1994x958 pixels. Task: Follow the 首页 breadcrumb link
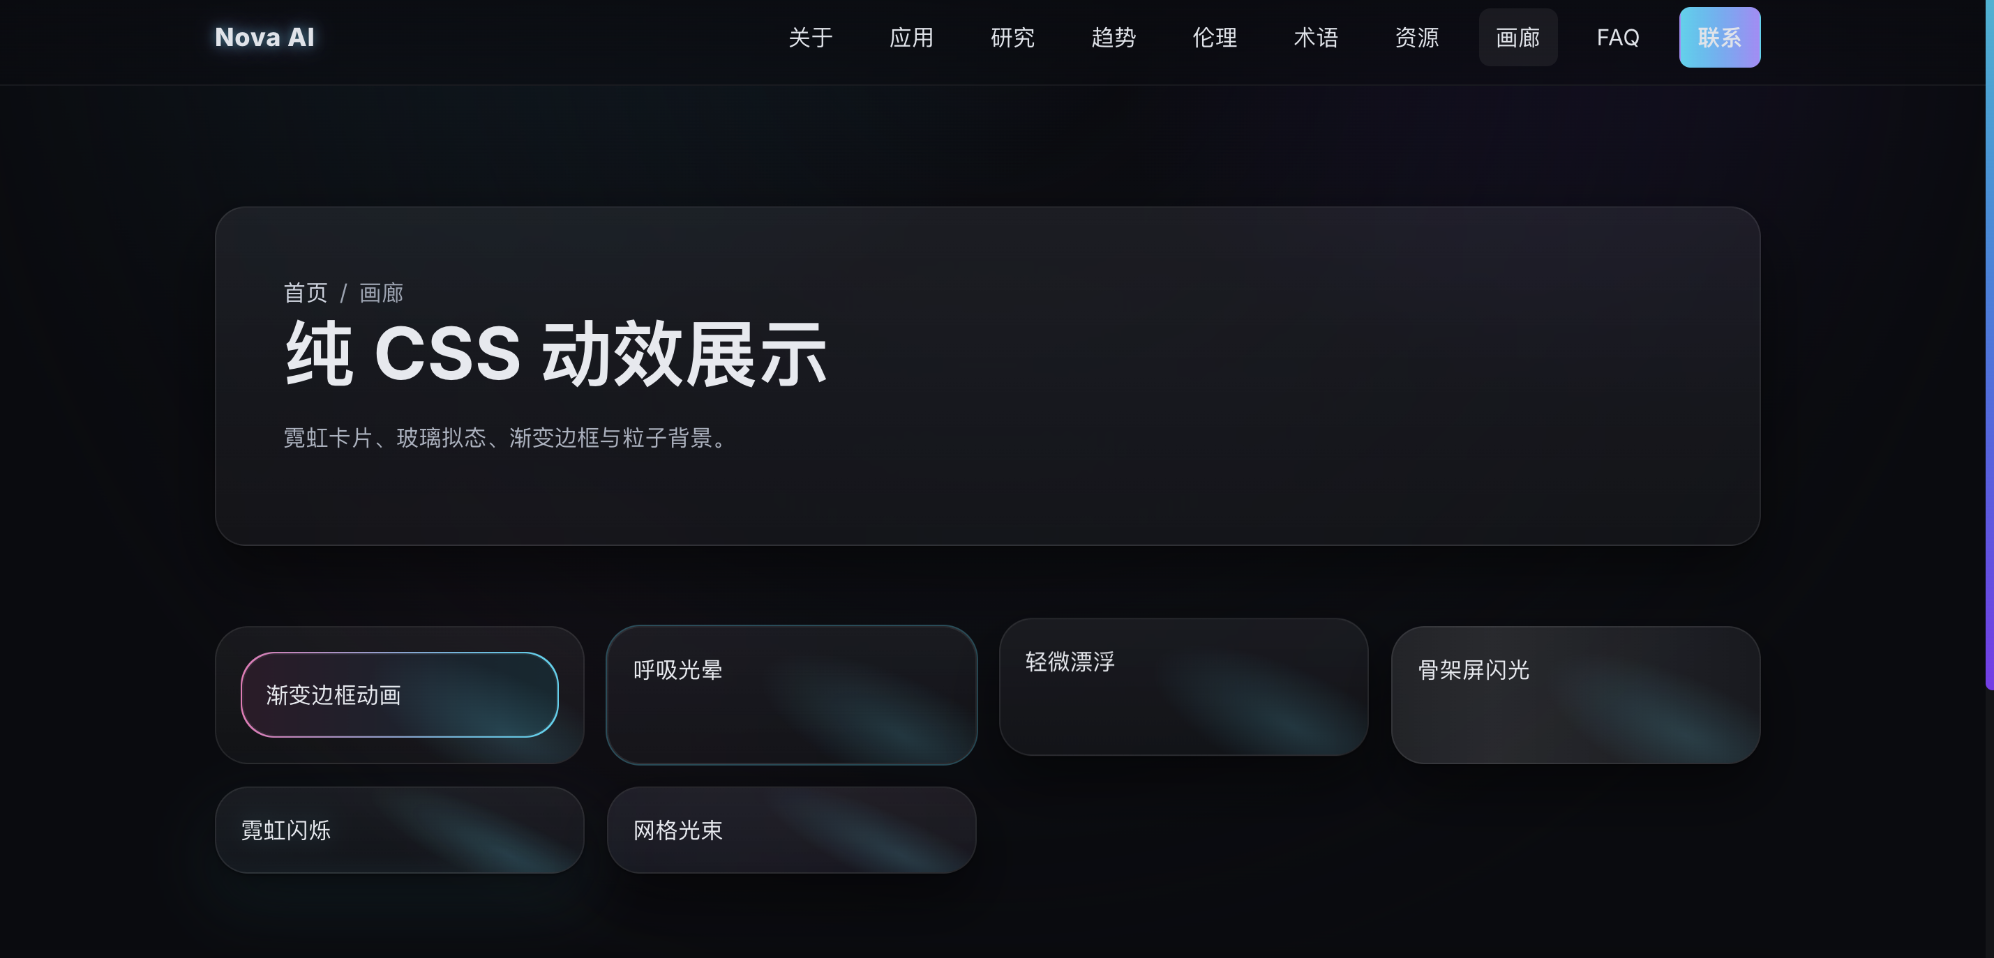click(x=305, y=293)
